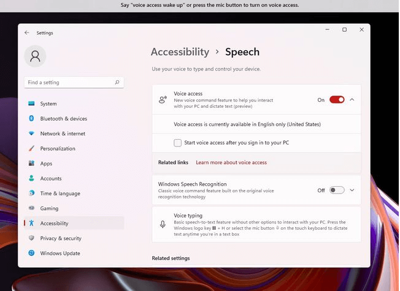Viewport: 400px width, 291px height.
Task: Open the user profile avatar
Action: coord(35,56)
